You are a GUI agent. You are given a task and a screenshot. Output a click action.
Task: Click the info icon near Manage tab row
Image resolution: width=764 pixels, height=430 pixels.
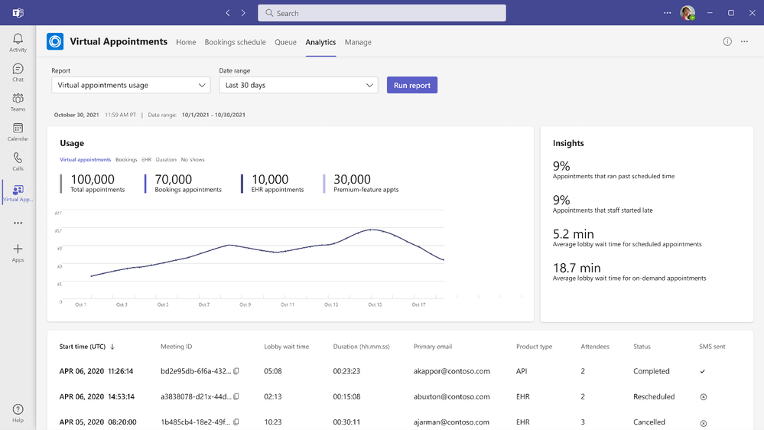(727, 42)
